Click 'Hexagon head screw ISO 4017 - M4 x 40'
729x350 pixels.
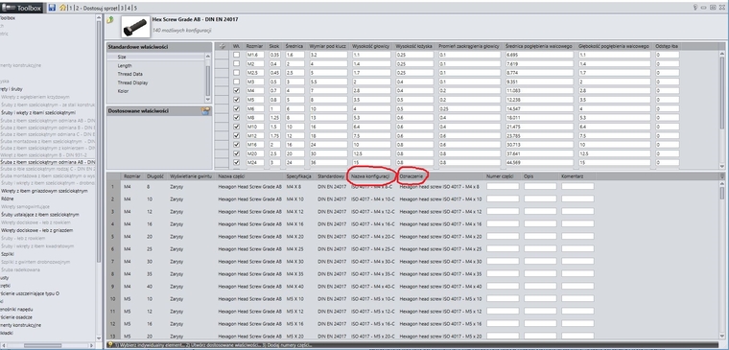coord(439,287)
